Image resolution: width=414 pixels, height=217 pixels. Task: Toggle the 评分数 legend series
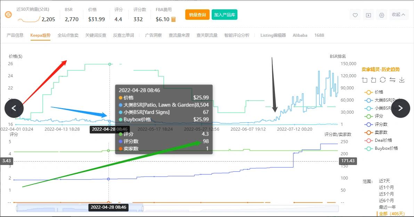pos(376,124)
